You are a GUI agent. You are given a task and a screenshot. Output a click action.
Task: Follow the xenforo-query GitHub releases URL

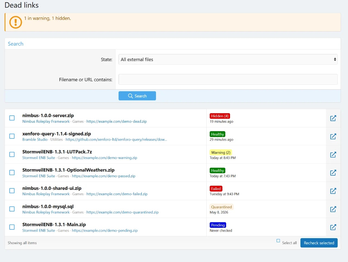[x=116, y=139]
